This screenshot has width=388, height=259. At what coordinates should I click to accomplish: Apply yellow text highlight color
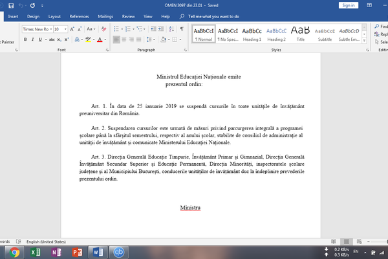(x=88, y=39)
